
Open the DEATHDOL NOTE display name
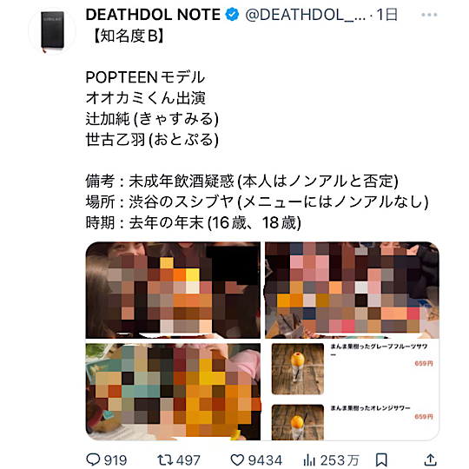[x=153, y=15]
